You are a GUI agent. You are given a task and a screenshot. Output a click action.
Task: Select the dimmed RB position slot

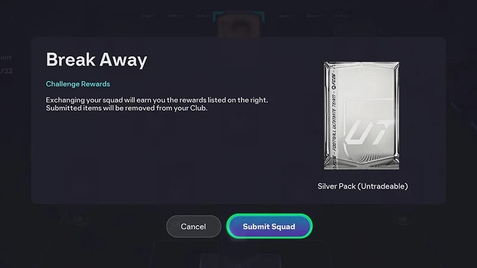pyautogui.click(x=402, y=219)
